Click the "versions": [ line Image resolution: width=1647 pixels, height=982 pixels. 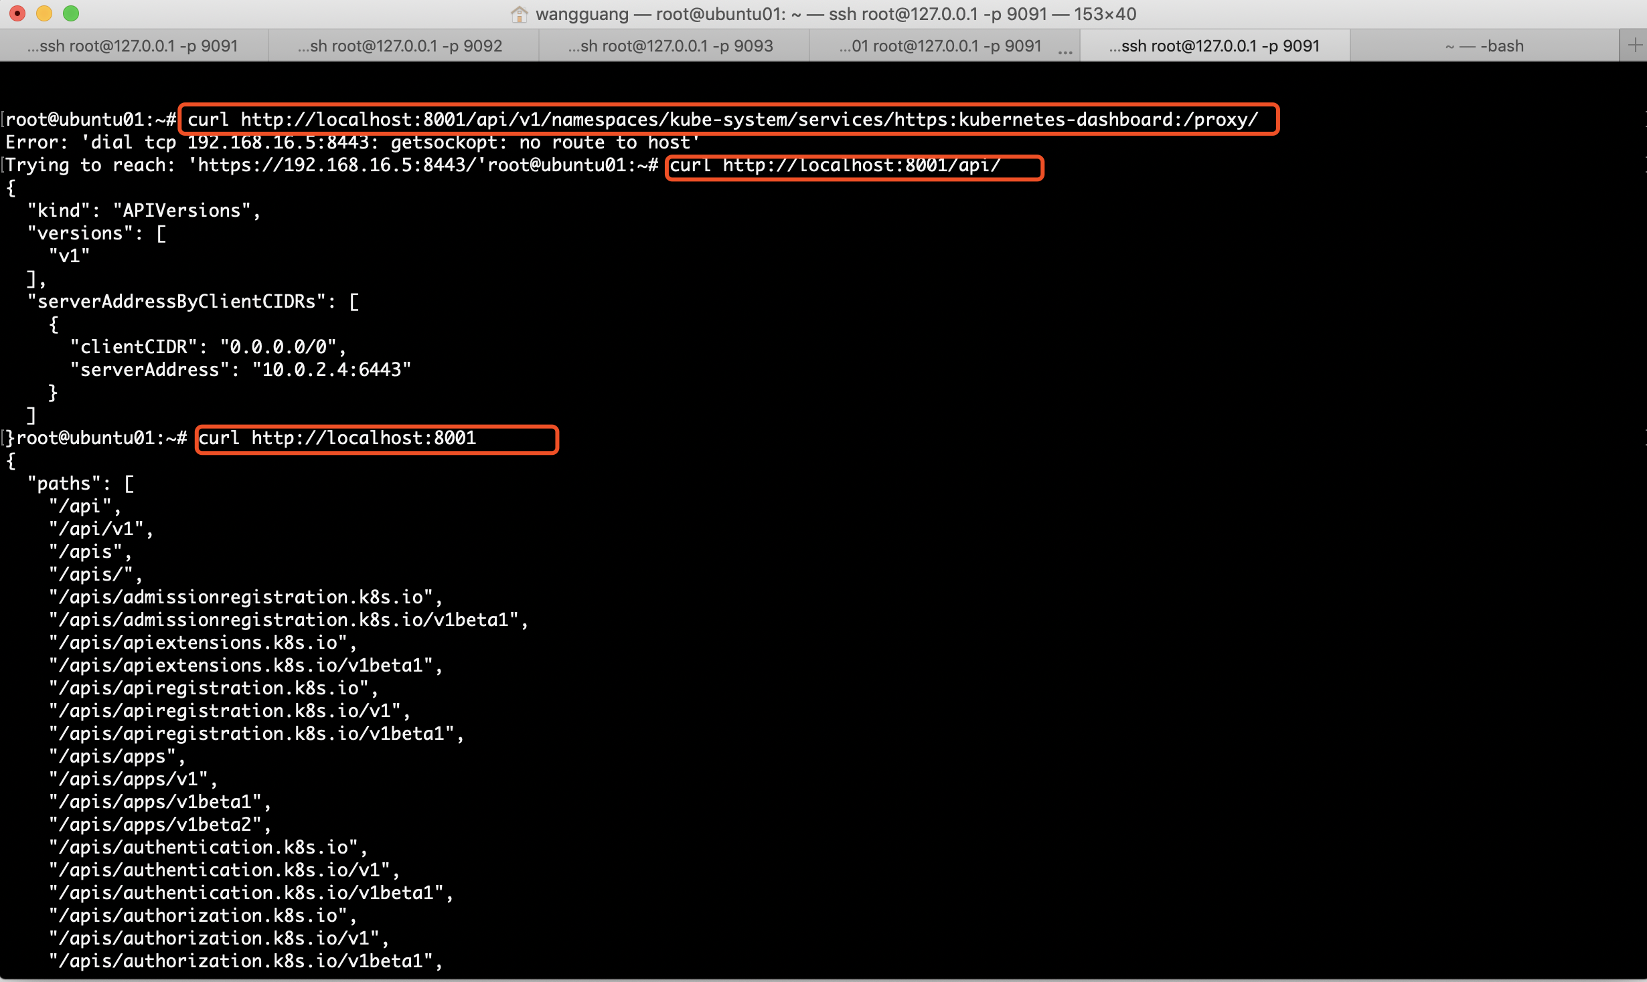(96, 233)
